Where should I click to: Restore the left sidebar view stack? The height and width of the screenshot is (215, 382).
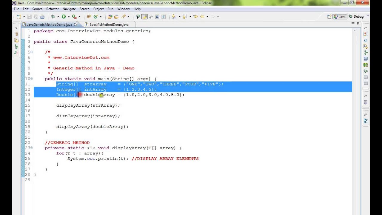coord(16,28)
